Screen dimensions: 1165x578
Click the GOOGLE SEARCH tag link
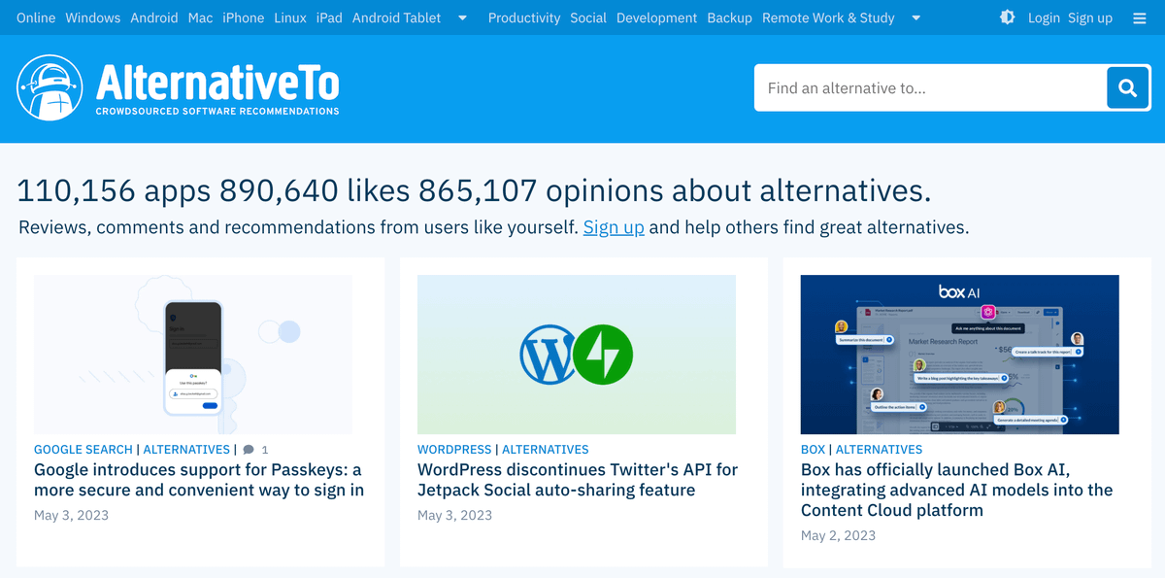(83, 450)
